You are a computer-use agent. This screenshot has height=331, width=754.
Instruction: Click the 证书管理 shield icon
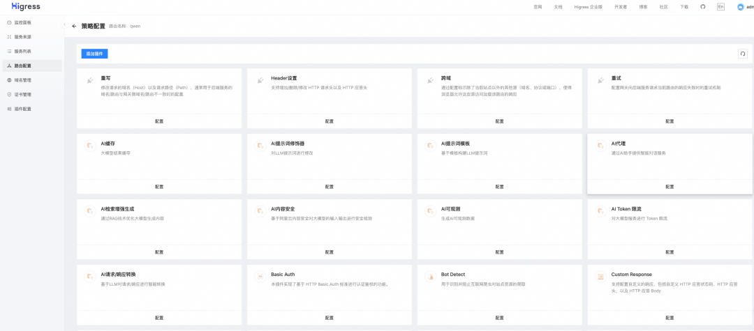(9, 95)
